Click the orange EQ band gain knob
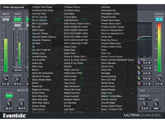The width and height of the screenshot is (165, 123). [x=139, y=68]
